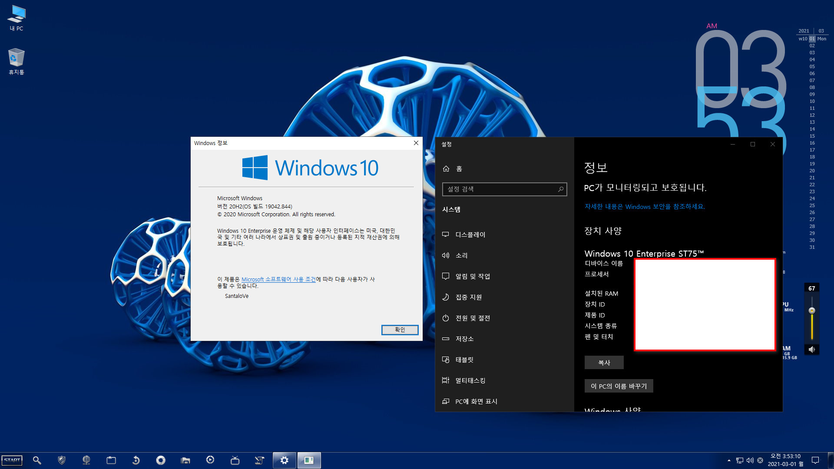Click 복사 button under device specs

tap(604, 363)
